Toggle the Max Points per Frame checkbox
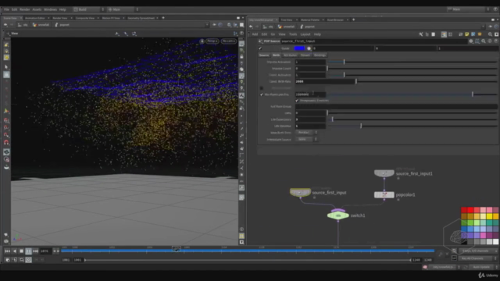500x281 pixels. pos(262,94)
